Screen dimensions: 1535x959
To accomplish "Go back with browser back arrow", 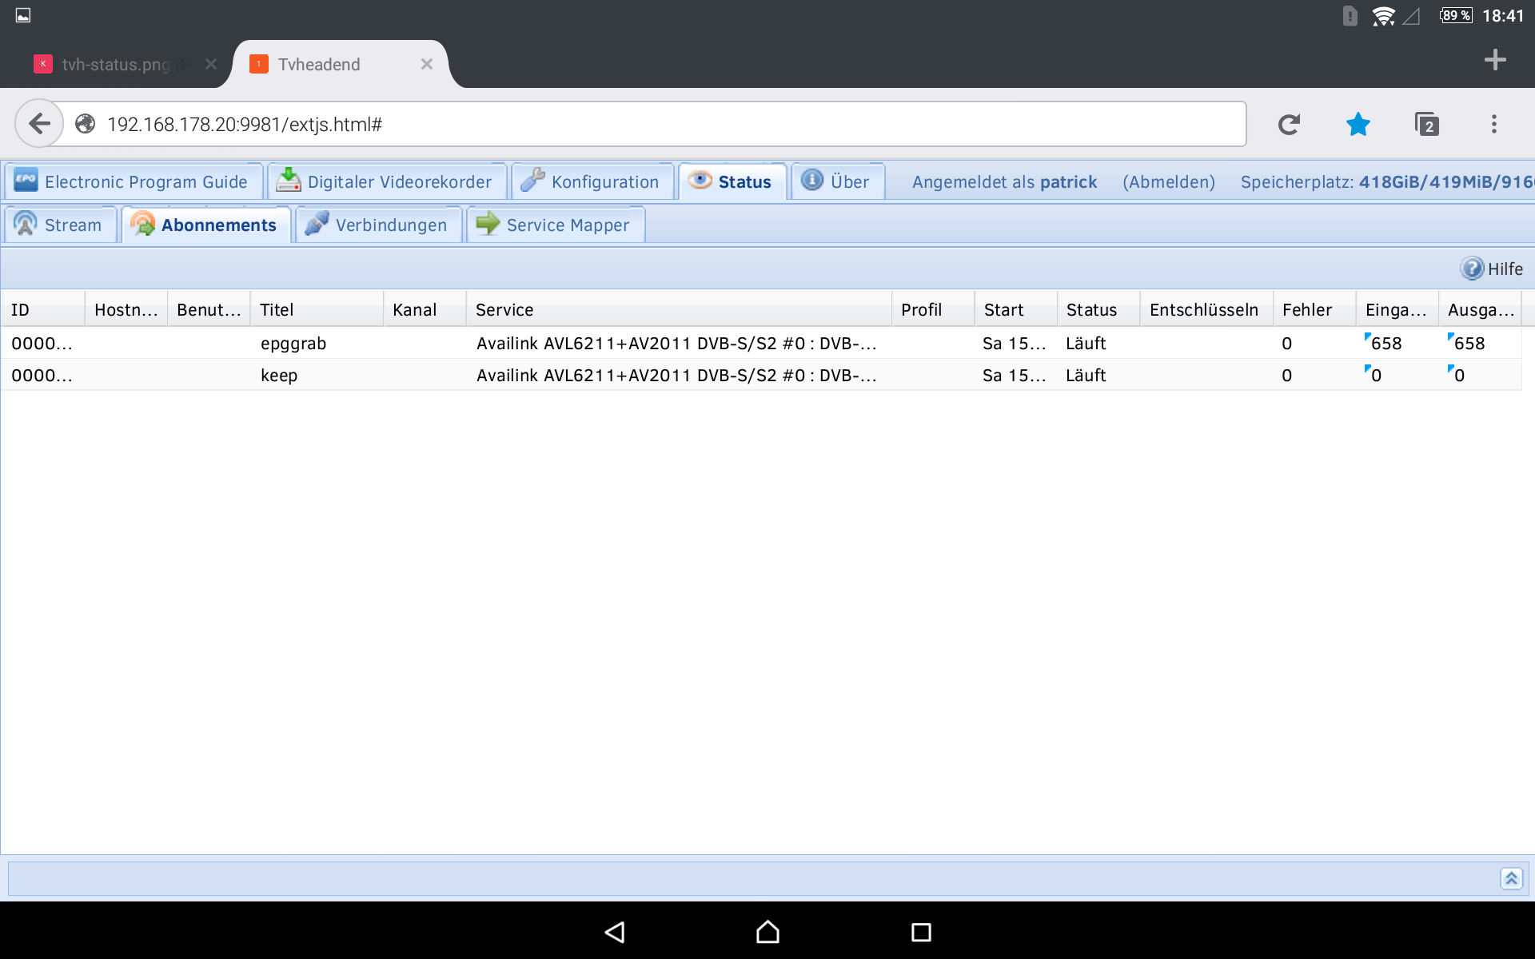I will click(x=39, y=123).
